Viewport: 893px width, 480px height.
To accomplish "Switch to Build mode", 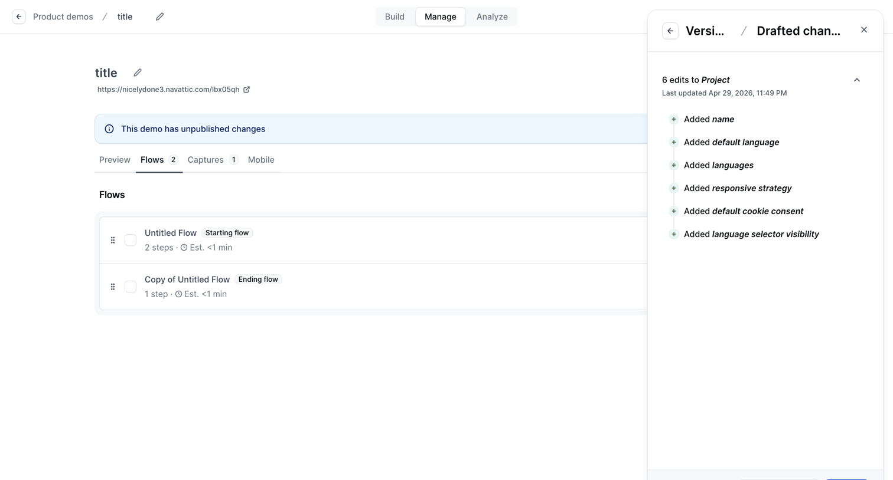I will click(x=395, y=17).
